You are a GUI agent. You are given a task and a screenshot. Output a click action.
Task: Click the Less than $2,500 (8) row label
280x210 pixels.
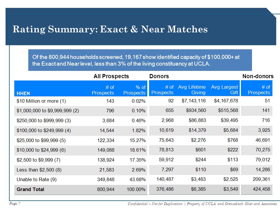point(39,170)
